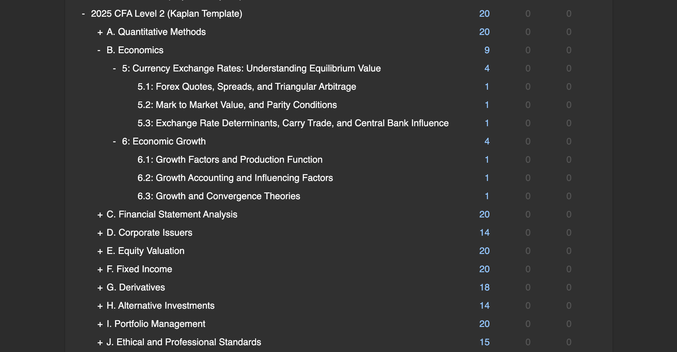Open 5.2: Mark to Market Value deck
This screenshot has height=352, width=677.
[x=237, y=105]
